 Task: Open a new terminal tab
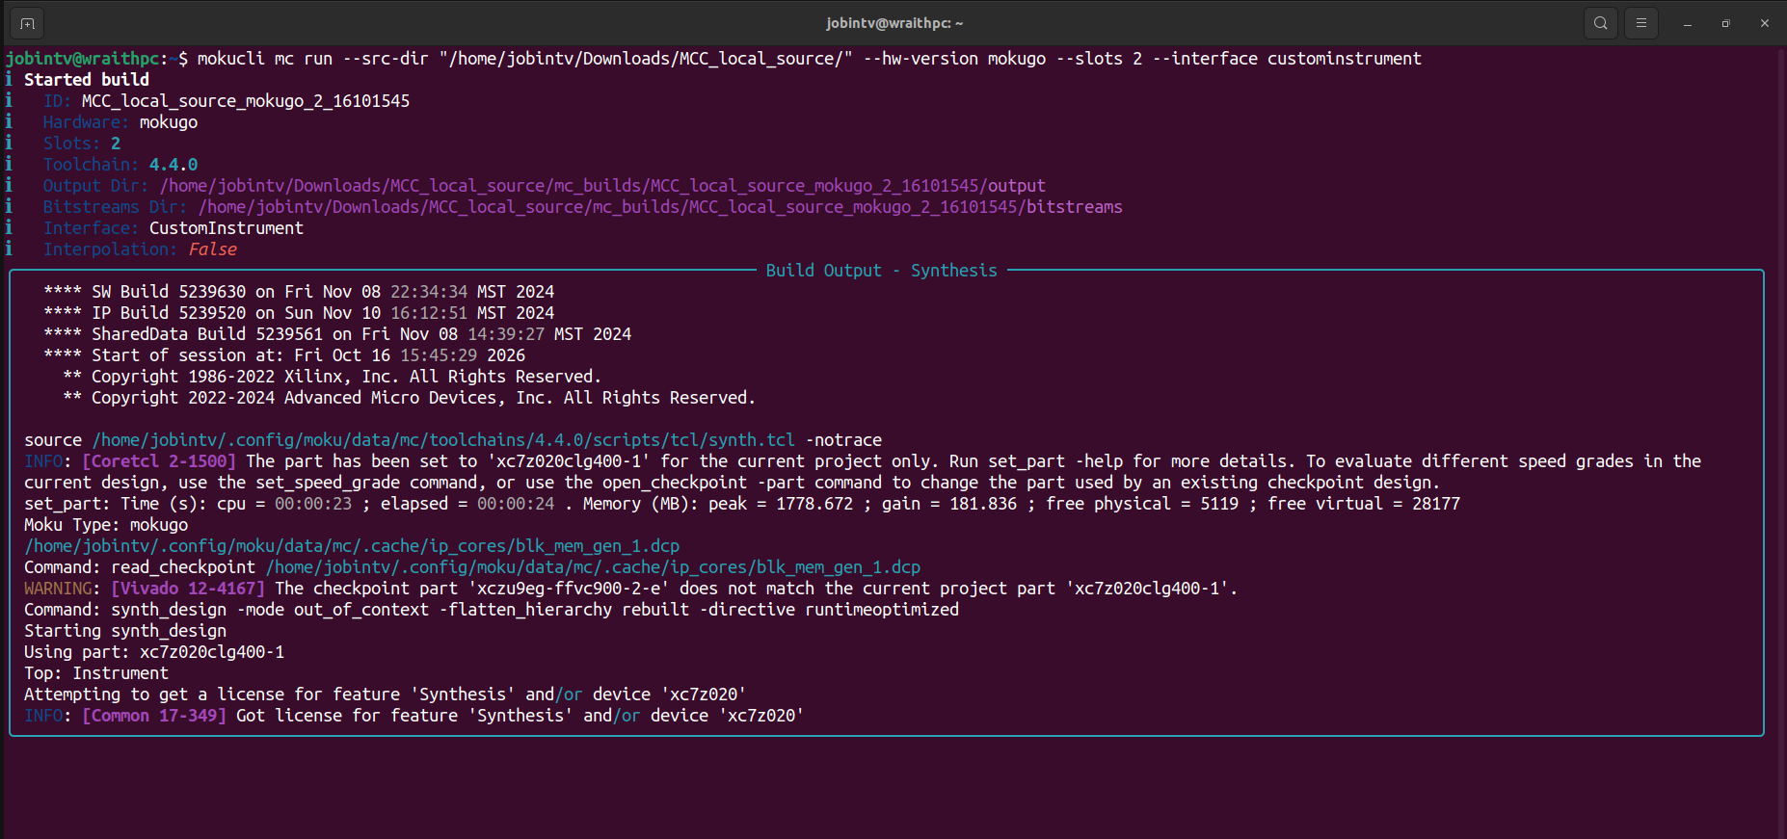point(27,23)
